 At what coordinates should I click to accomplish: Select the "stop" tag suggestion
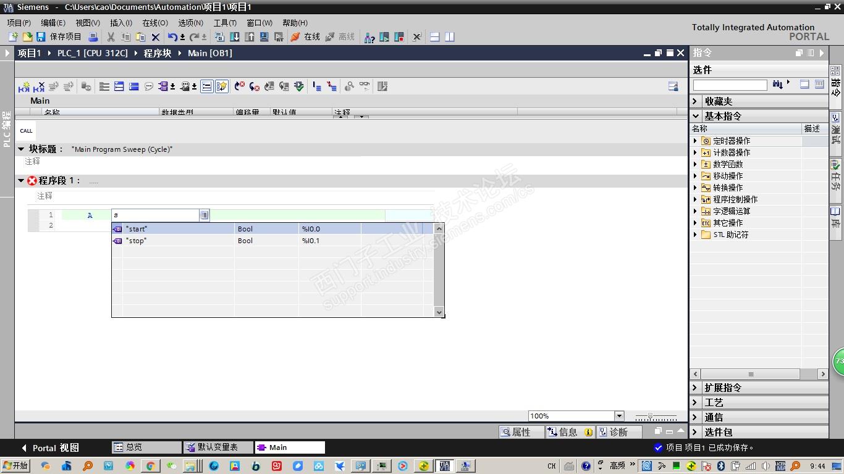coord(272,241)
